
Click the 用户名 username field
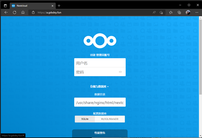100,63
